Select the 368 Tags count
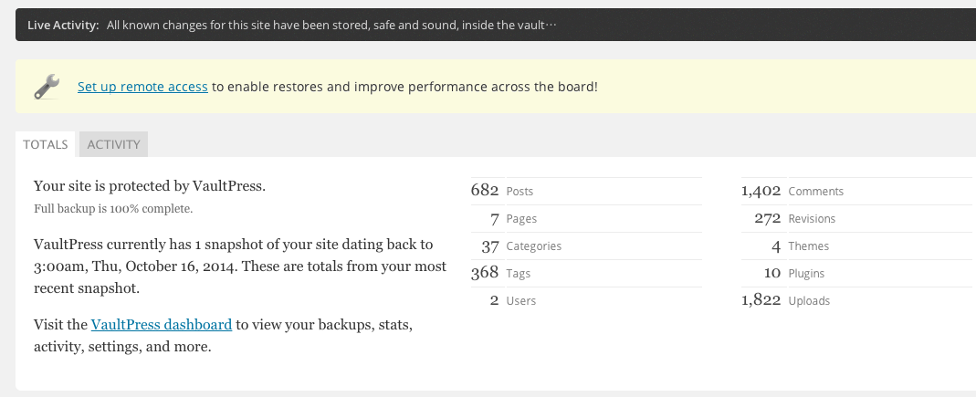The image size is (976, 397). [485, 273]
